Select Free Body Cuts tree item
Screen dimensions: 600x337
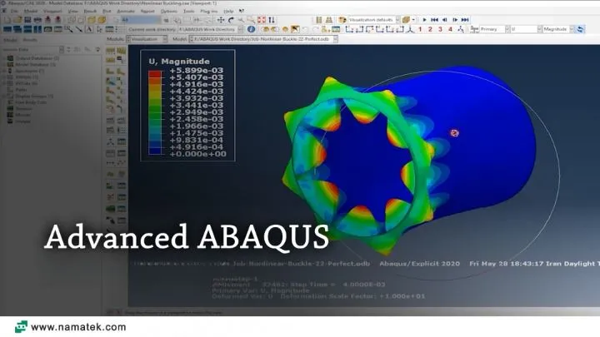click(x=31, y=102)
